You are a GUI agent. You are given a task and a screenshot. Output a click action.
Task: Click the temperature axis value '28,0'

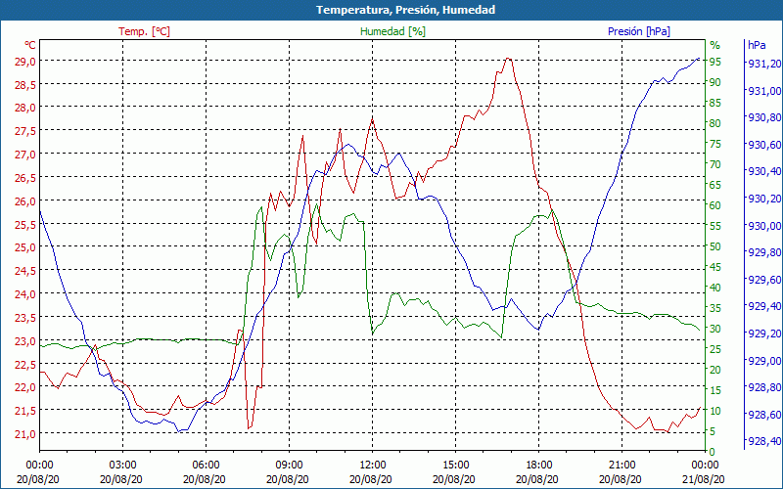click(24, 108)
